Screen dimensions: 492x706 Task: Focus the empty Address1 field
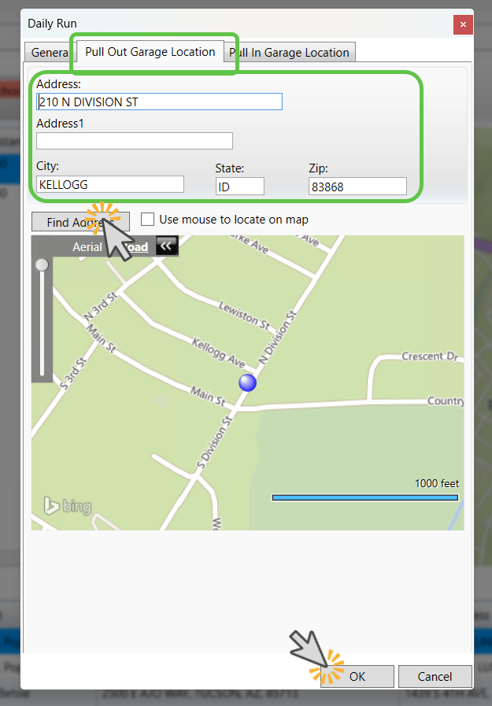pos(134,141)
